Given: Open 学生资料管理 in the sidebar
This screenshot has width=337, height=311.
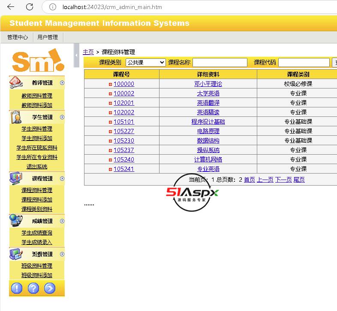Looking at the screenshot, I should pyautogui.click(x=37, y=129).
